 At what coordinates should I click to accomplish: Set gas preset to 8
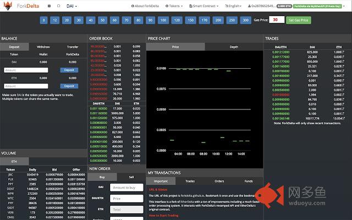pos(44,20)
